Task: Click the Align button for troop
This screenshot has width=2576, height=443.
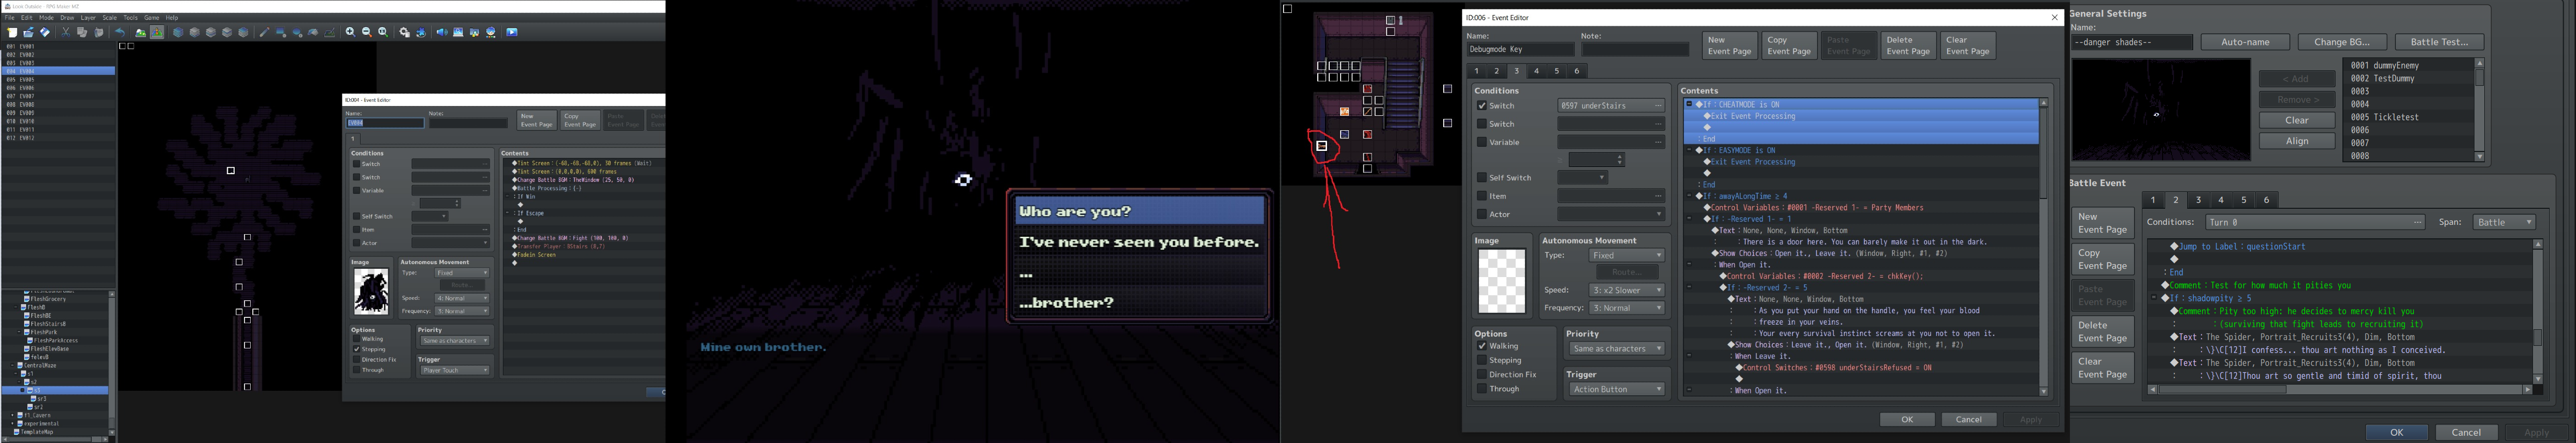Action: click(2297, 141)
